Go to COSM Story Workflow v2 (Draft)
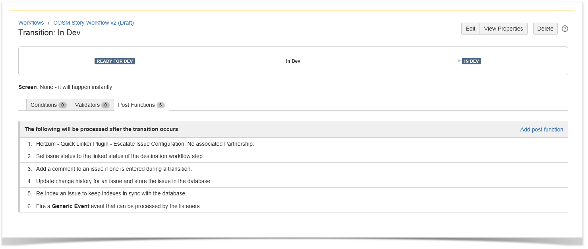This screenshot has width=588, height=249. (x=93, y=23)
